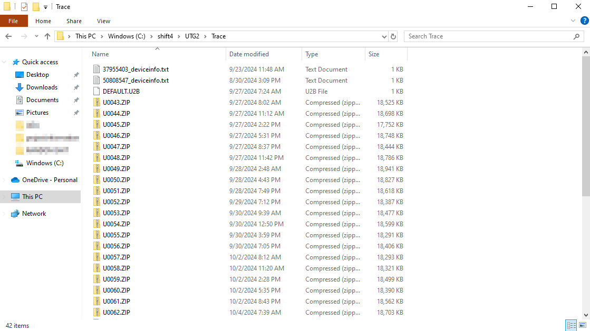Click the 37955403_deviceinfo.txt file icon

click(96, 69)
